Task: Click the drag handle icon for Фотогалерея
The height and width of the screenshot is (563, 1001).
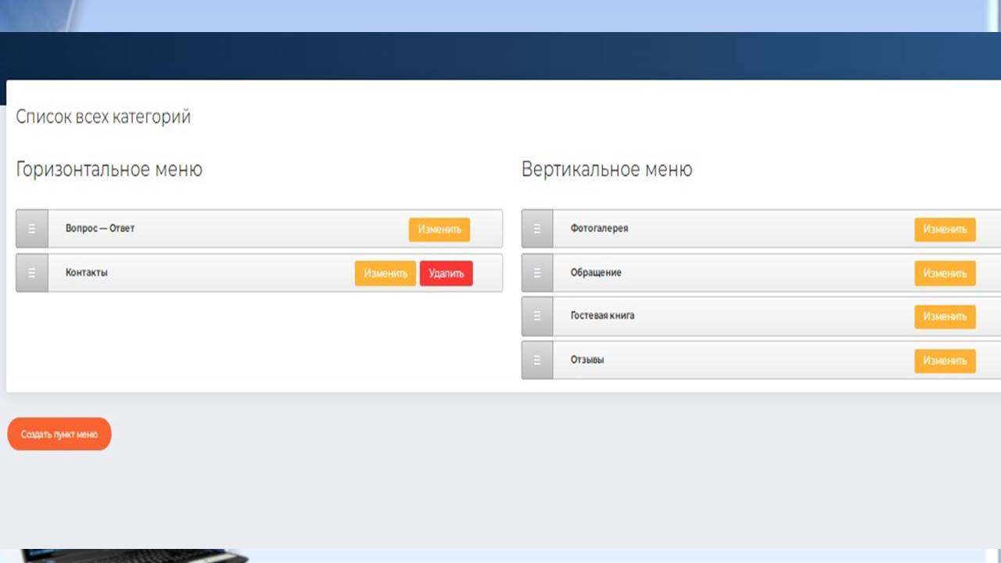Action: tap(537, 229)
